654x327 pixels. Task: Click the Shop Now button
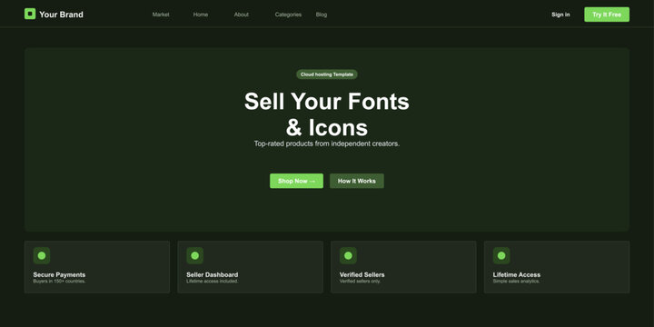(296, 181)
